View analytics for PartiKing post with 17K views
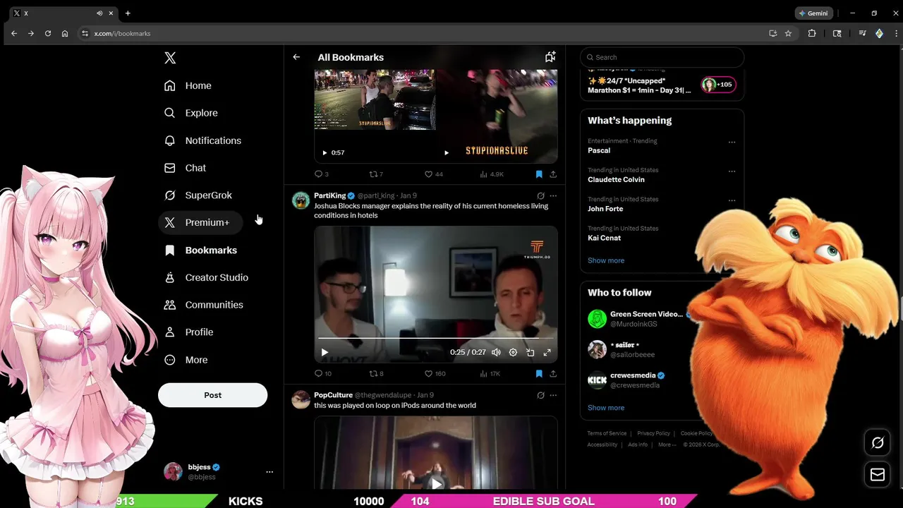The width and height of the screenshot is (903, 508). click(490, 374)
